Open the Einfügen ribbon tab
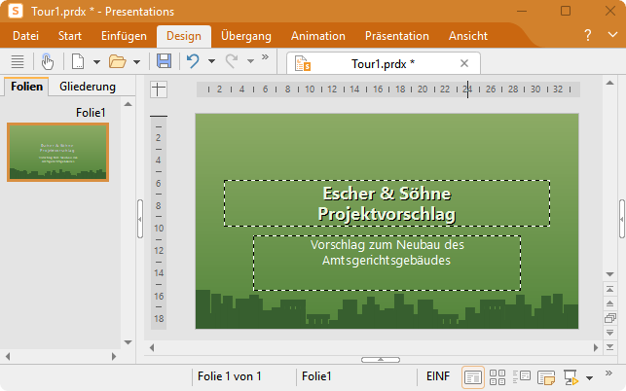This screenshot has height=391, width=626. (124, 36)
